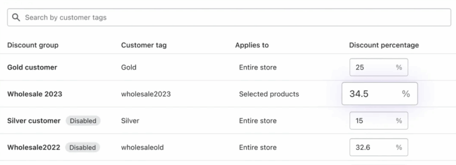This screenshot has height=165, width=456.
Task: Open the Gold customer discount group
Action: click(x=32, y=67)
